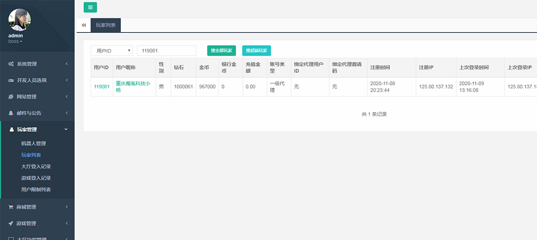The height and width of the screenshot is (240, 537).
Task: Click the search field containing 119081
Action: click(x=166, y=50)
